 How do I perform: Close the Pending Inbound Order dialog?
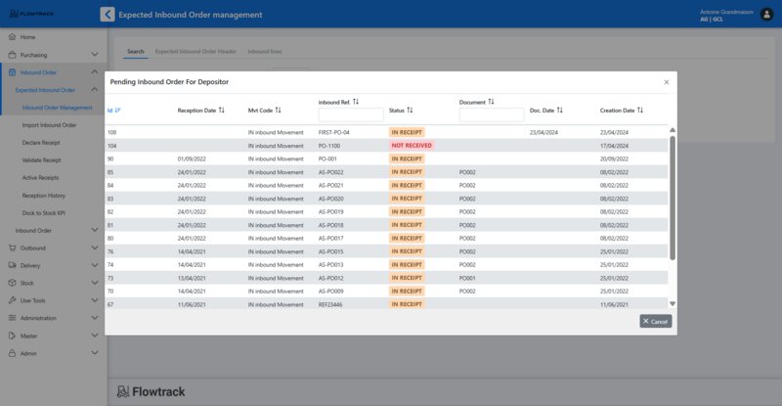pos(667,83)
